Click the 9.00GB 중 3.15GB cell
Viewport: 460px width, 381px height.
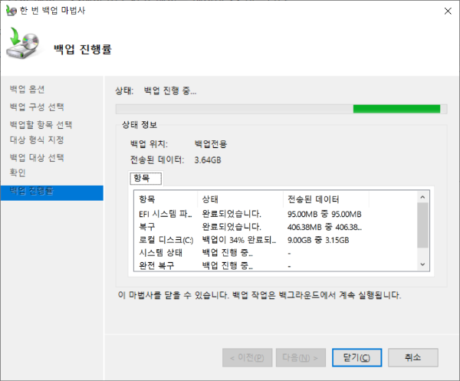[x=318, y=240]
